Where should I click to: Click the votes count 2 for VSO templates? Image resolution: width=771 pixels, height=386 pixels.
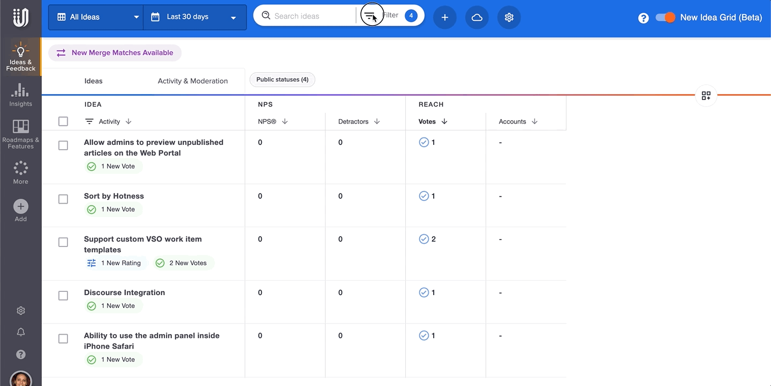(x=433, y=239)
